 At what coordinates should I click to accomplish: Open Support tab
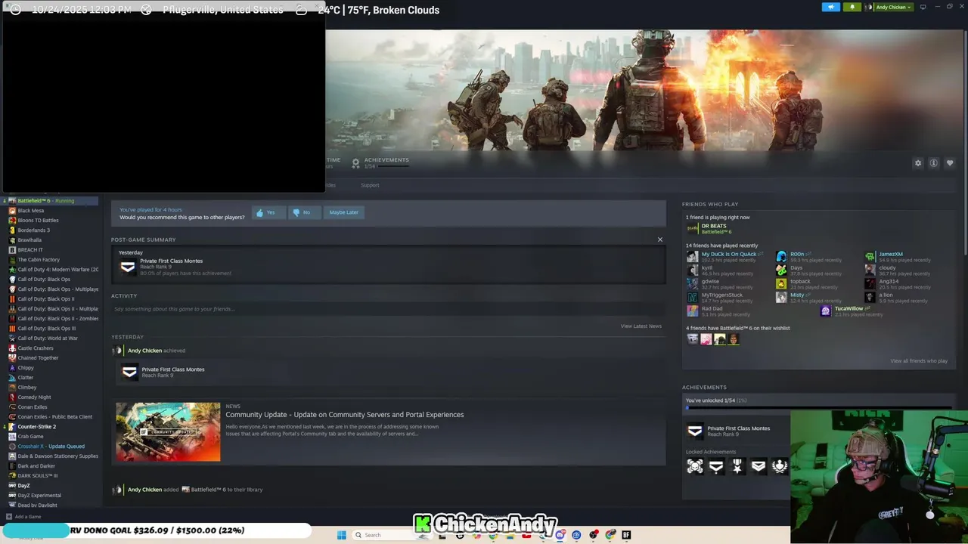(x=370, y=185)
